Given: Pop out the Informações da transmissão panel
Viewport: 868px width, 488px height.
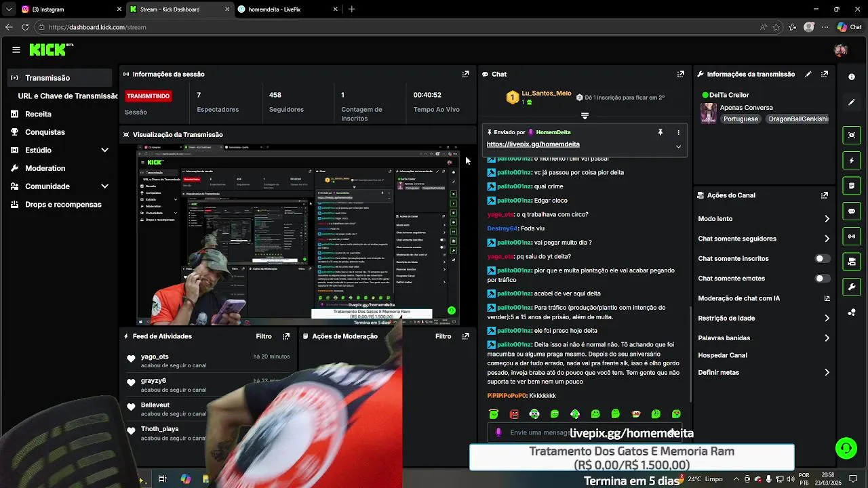Looking at the screenshot, I should (825, 74).
